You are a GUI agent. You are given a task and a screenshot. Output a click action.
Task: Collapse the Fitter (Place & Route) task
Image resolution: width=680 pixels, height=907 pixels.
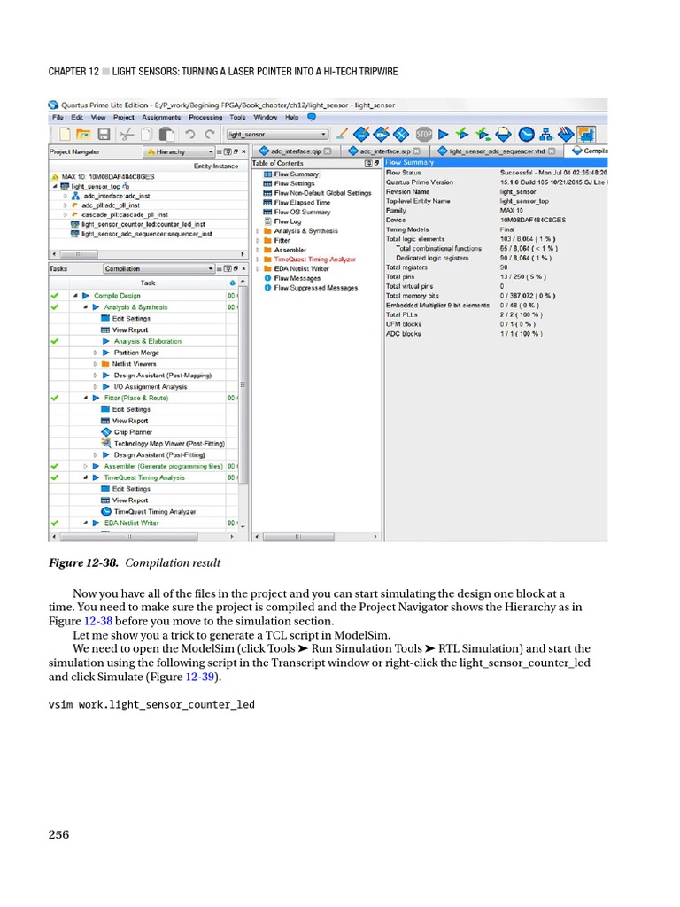coord(86,399)
